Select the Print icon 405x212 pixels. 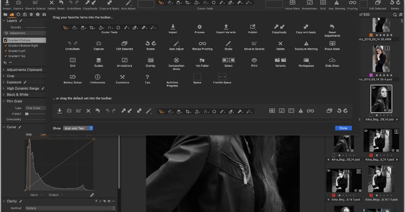click(x=254, y=60)
